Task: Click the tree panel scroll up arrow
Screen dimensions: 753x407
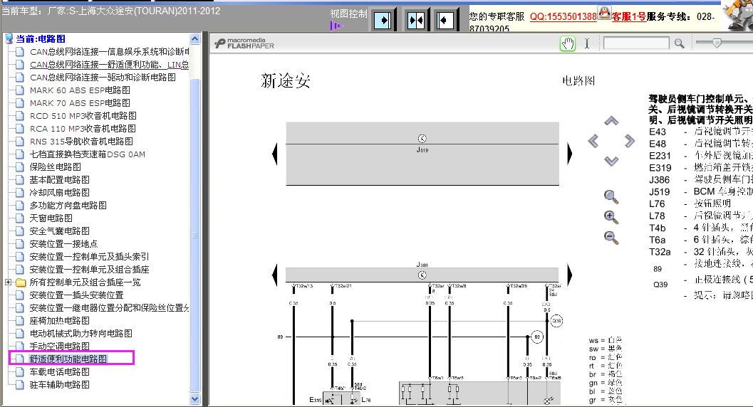Action: [194, 39]
